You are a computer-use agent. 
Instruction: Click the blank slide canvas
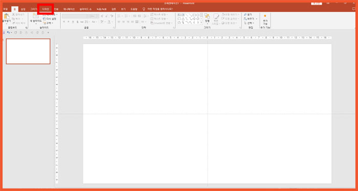click(207, 114)
